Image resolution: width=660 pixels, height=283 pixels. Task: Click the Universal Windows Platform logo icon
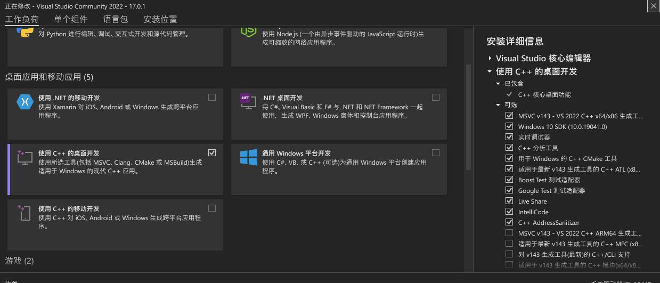click(248, 157)
